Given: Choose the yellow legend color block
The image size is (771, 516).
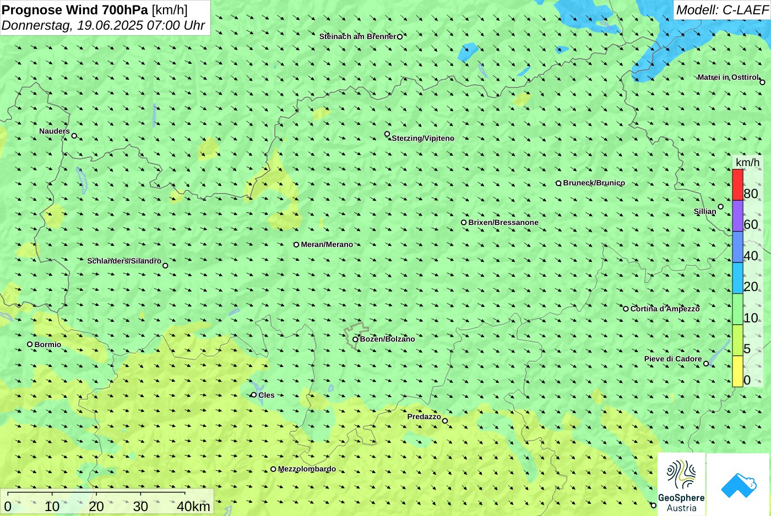Looking at the screenshot, I should 737,371.
